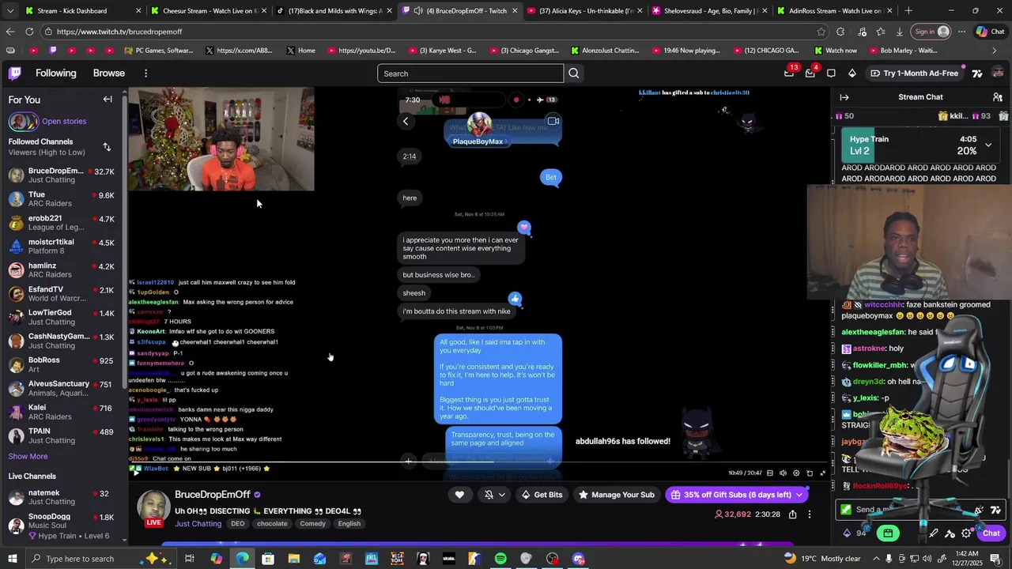Show More followed channels
The image size is (1012, 569).
(x=28, y=457)
